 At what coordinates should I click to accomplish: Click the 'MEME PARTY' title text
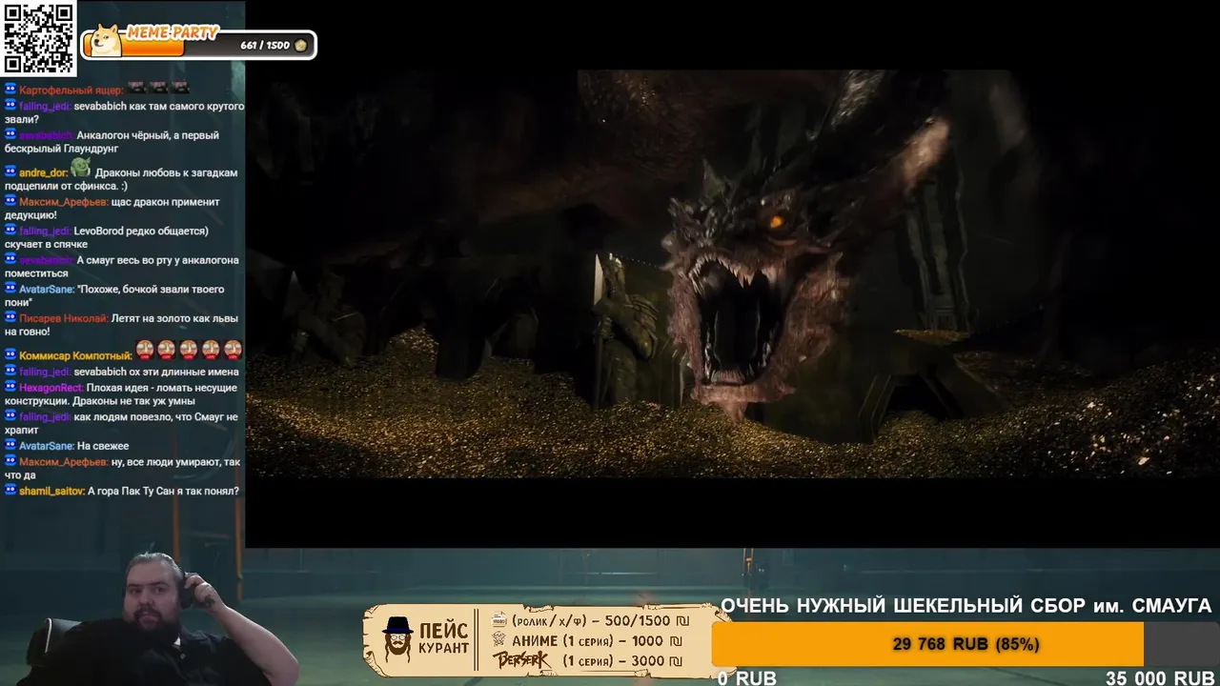[173, 32]
